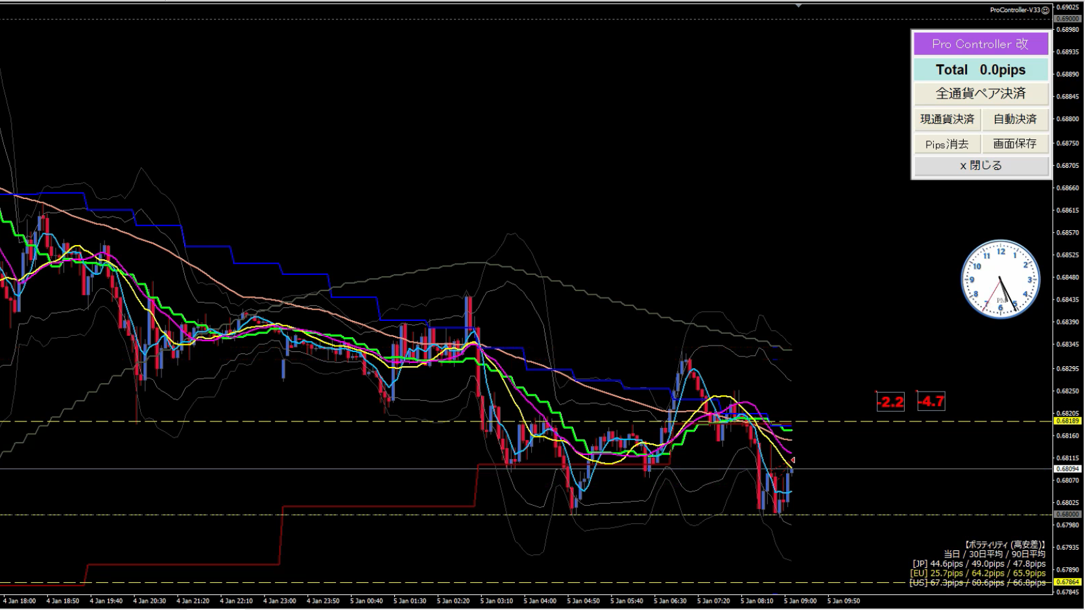Screen dimensions: 1085x610
Task: Select the -2.2 pips label
Action: coord(890,402)
